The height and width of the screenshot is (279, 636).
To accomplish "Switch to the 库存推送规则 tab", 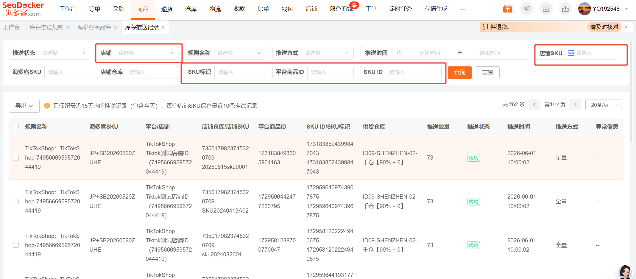I will 46,27.
